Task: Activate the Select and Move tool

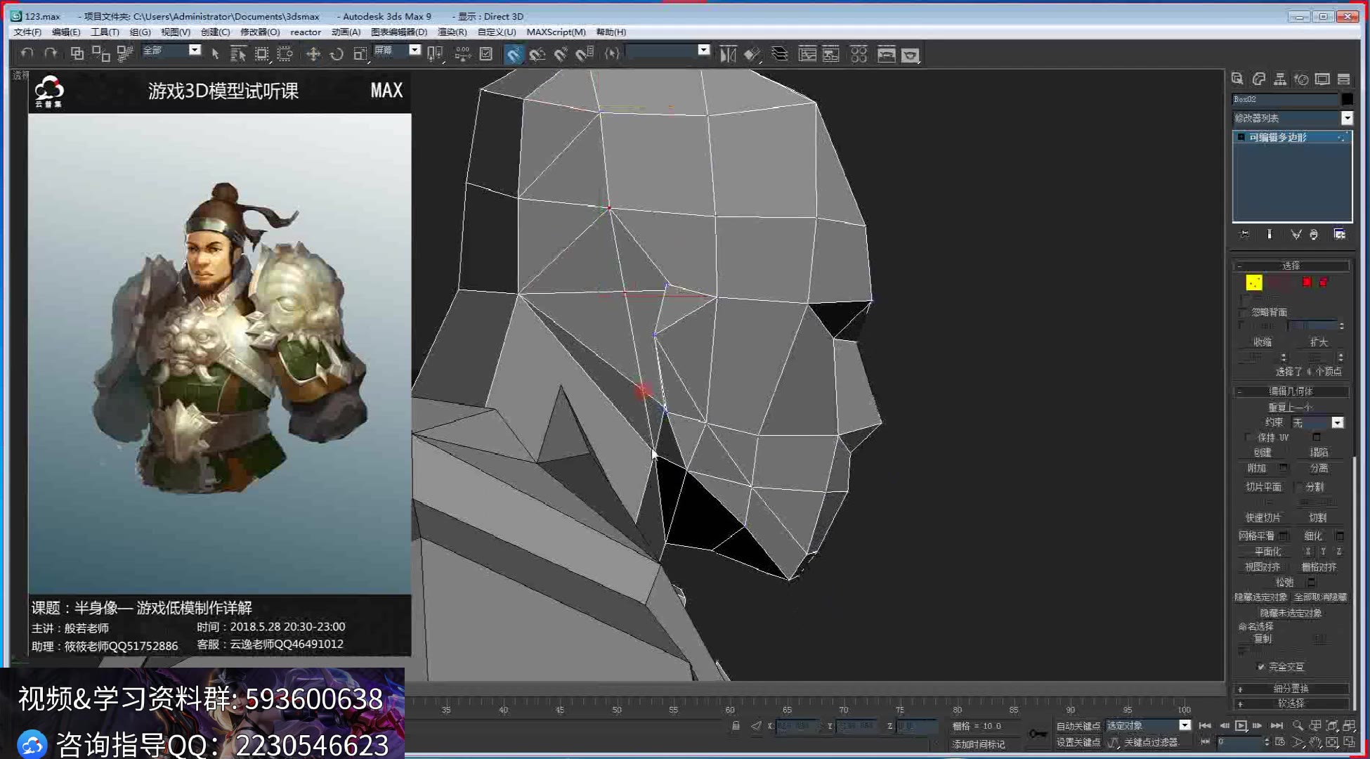Action: pos(313,53)
